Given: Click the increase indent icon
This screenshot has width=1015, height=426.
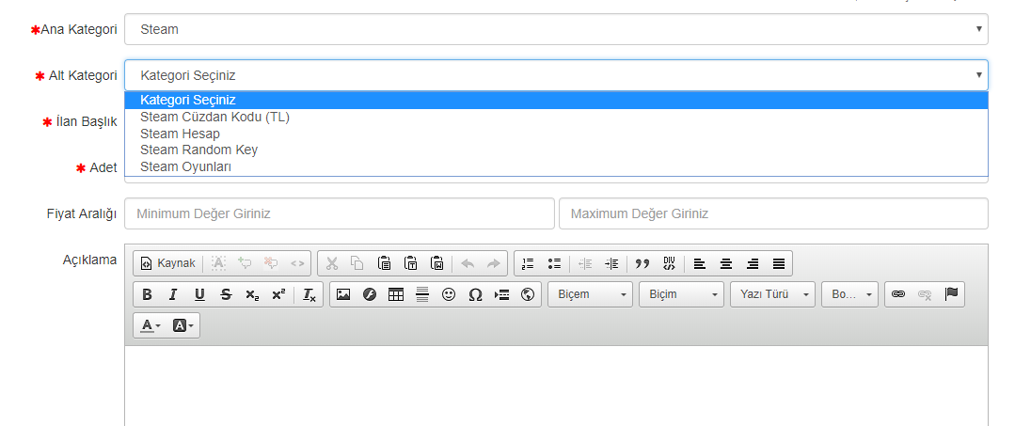Looking at the screenshot, I should point(611,263).
